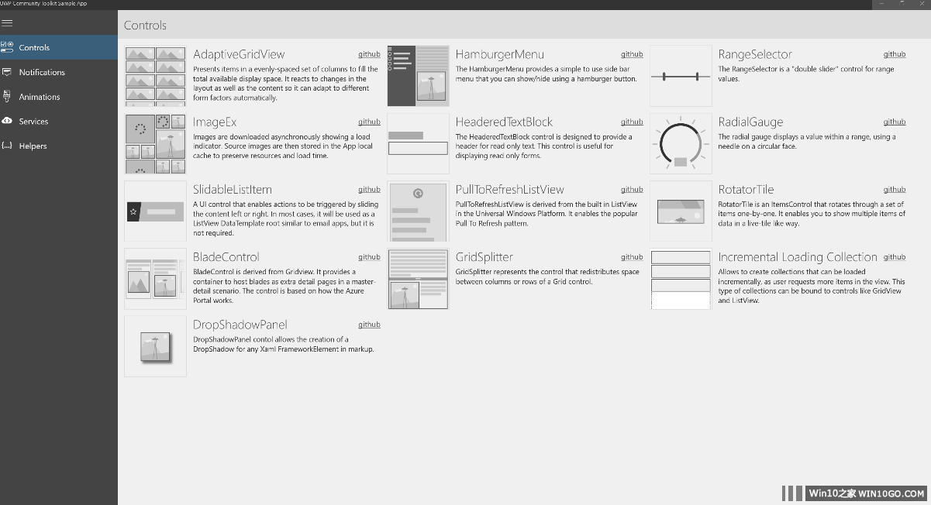Click the AdaptiveGridView title
The image size is (931, 505).
239,54
